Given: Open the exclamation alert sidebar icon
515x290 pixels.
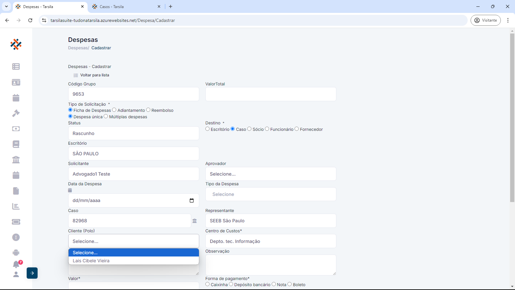Looking at the screenshot, I should tap(16, 237).
